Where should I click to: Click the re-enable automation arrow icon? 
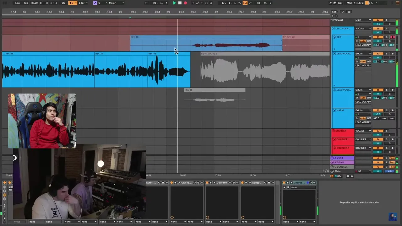tap(202, 3)
